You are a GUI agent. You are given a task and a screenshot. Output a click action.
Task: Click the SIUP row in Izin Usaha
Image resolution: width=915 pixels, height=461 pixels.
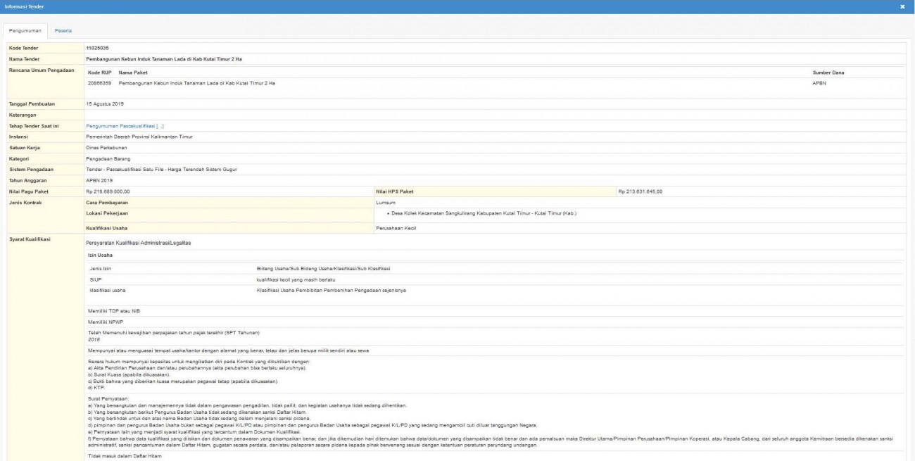point(96,279)
